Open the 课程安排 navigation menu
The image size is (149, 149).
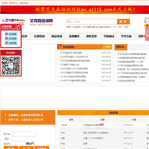coord(91,36)
